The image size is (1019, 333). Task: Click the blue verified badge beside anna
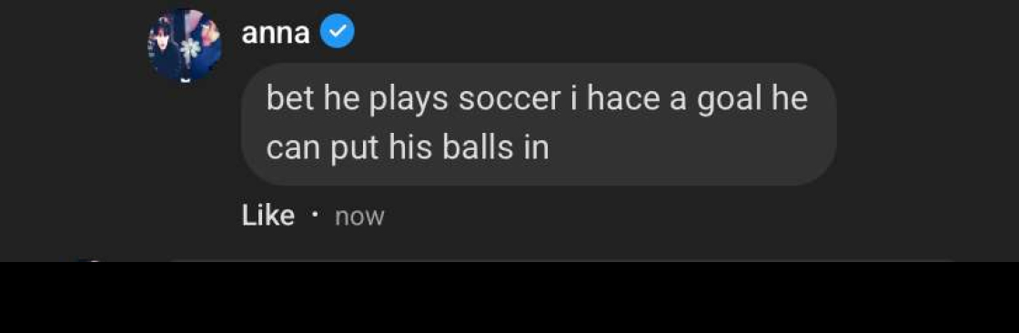pos(338,32)
